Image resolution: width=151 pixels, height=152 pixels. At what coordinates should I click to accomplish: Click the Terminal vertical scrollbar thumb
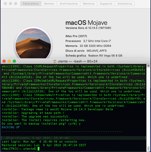coord(148,149)
